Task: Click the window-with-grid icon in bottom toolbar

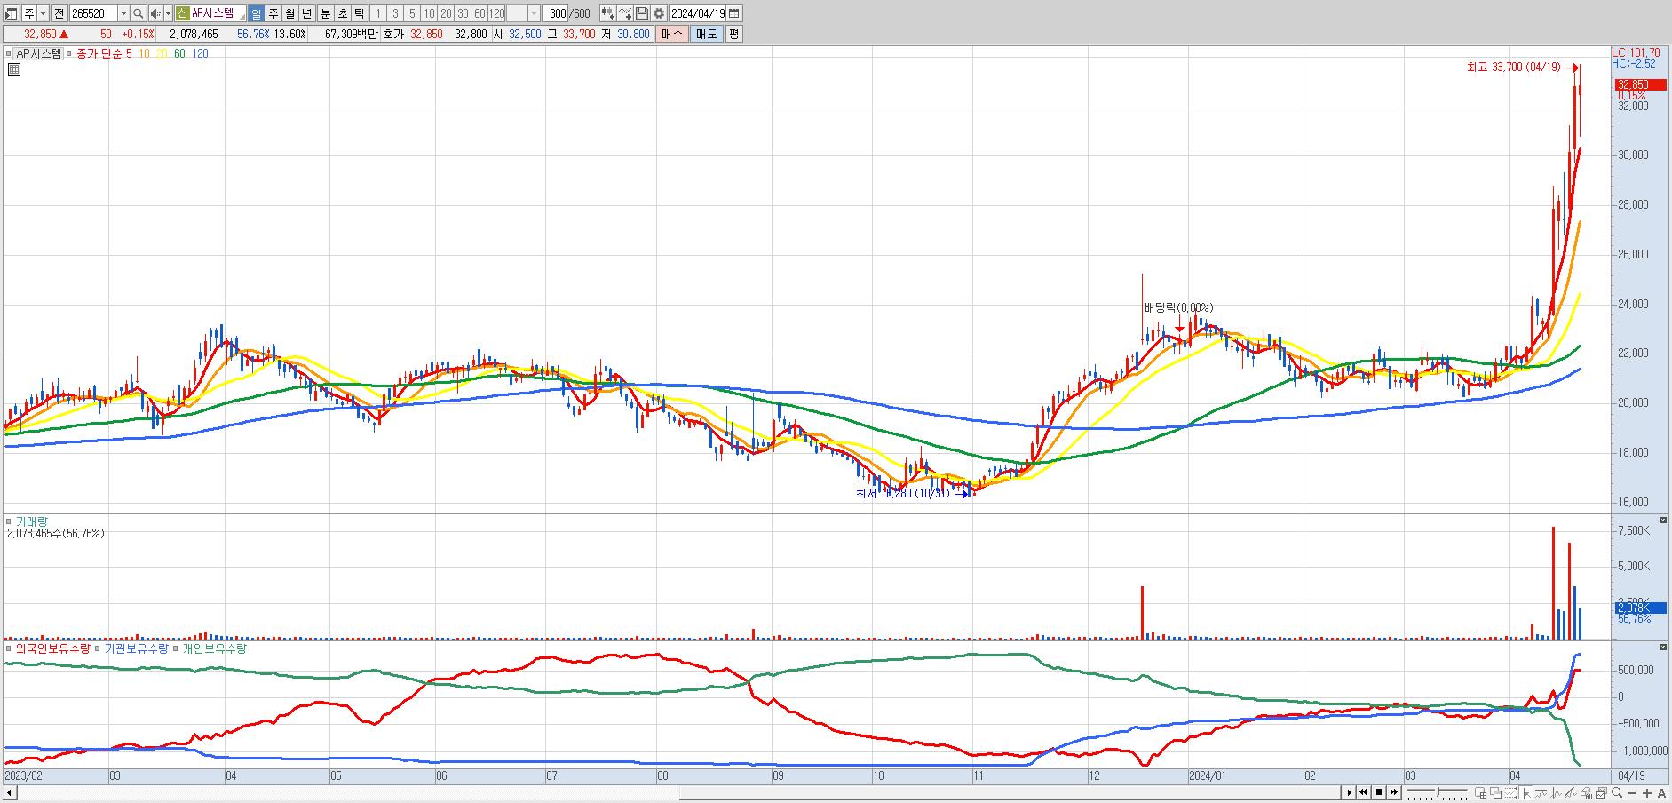Action: [1480, 793]
